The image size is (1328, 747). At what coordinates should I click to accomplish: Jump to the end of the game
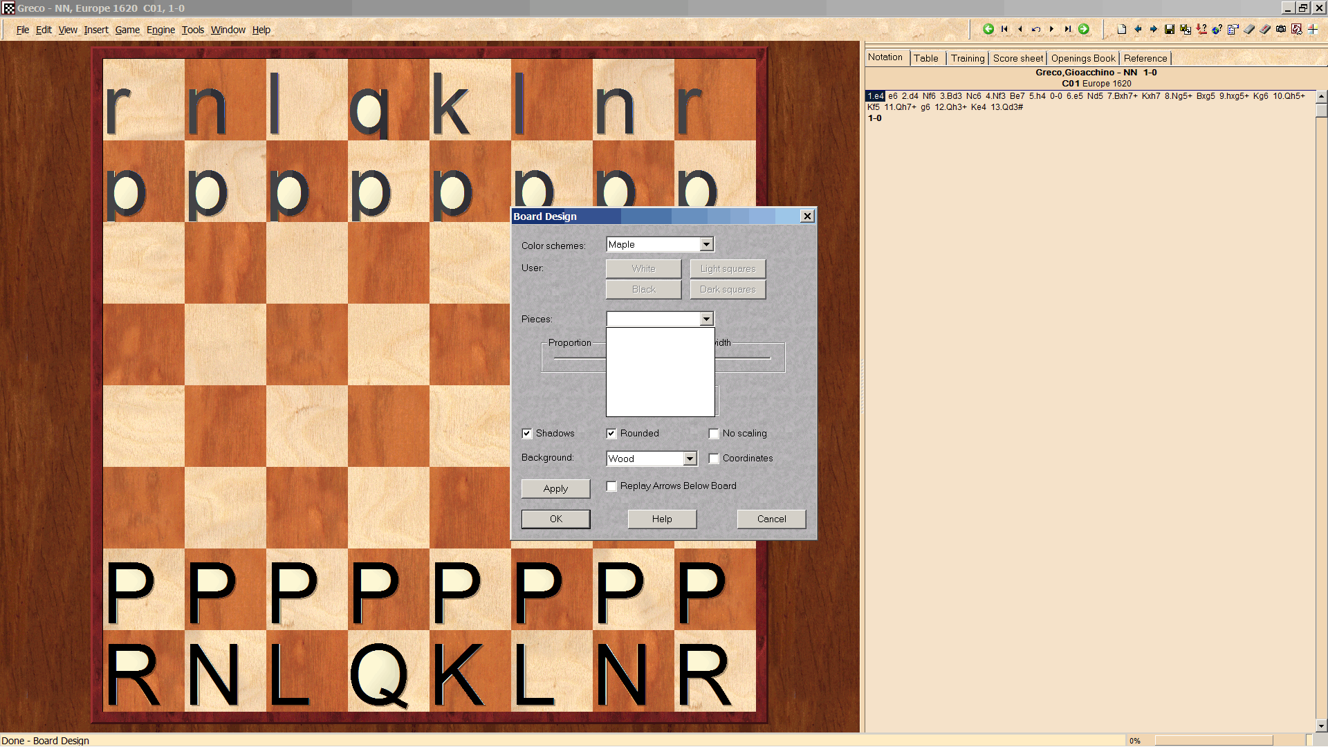(x=1068, y=29)
